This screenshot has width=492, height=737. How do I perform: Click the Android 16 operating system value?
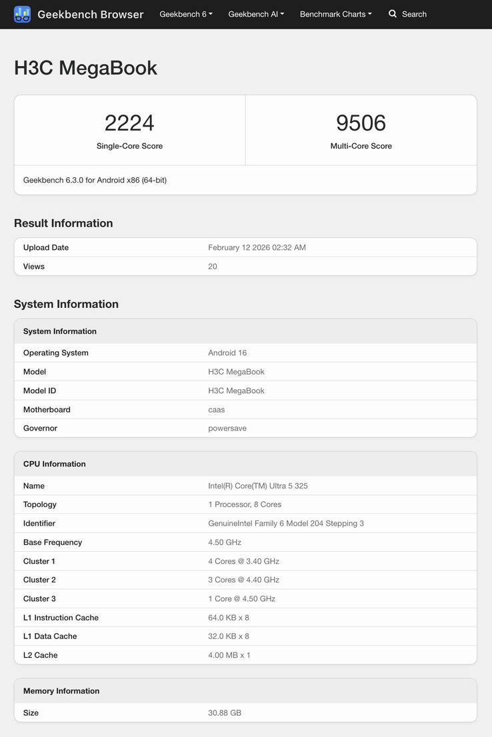click(227, 353)
